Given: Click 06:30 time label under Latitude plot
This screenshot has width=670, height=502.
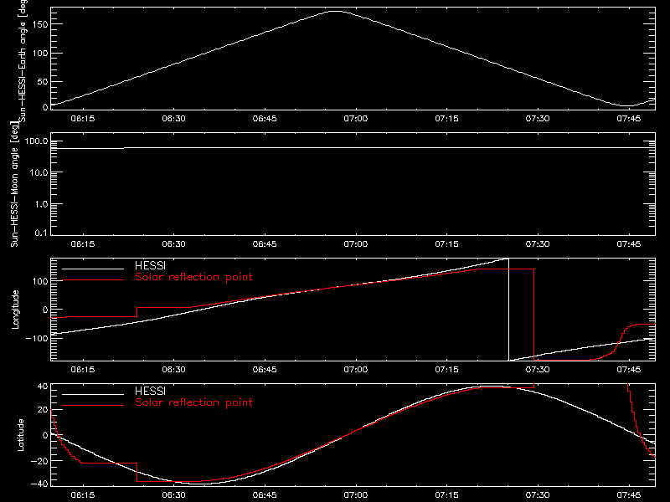Looking at the screenshot, I should [x=173, y=495].
